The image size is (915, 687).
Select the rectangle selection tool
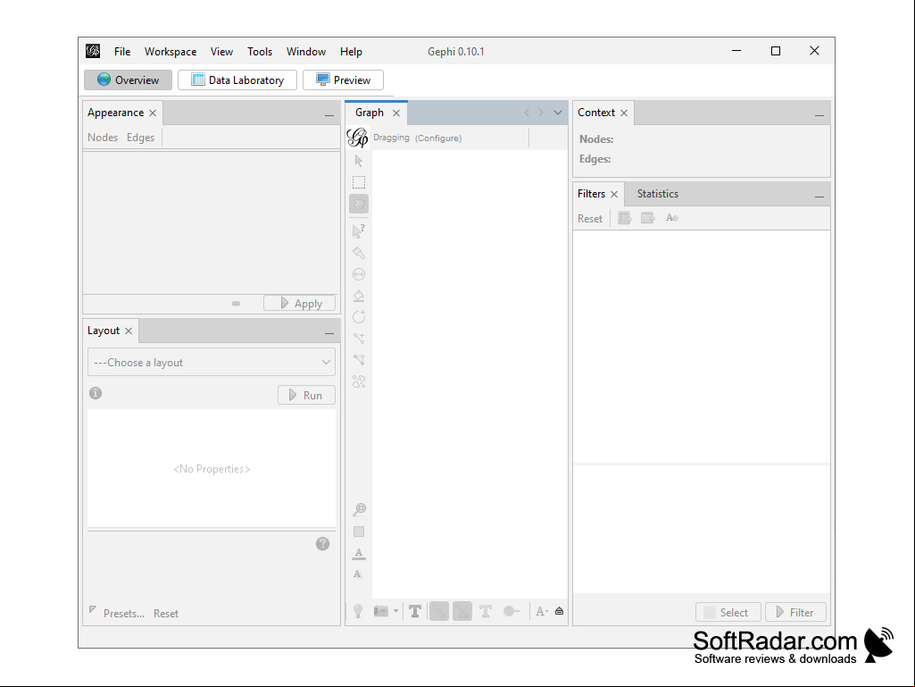coord(359,182)
